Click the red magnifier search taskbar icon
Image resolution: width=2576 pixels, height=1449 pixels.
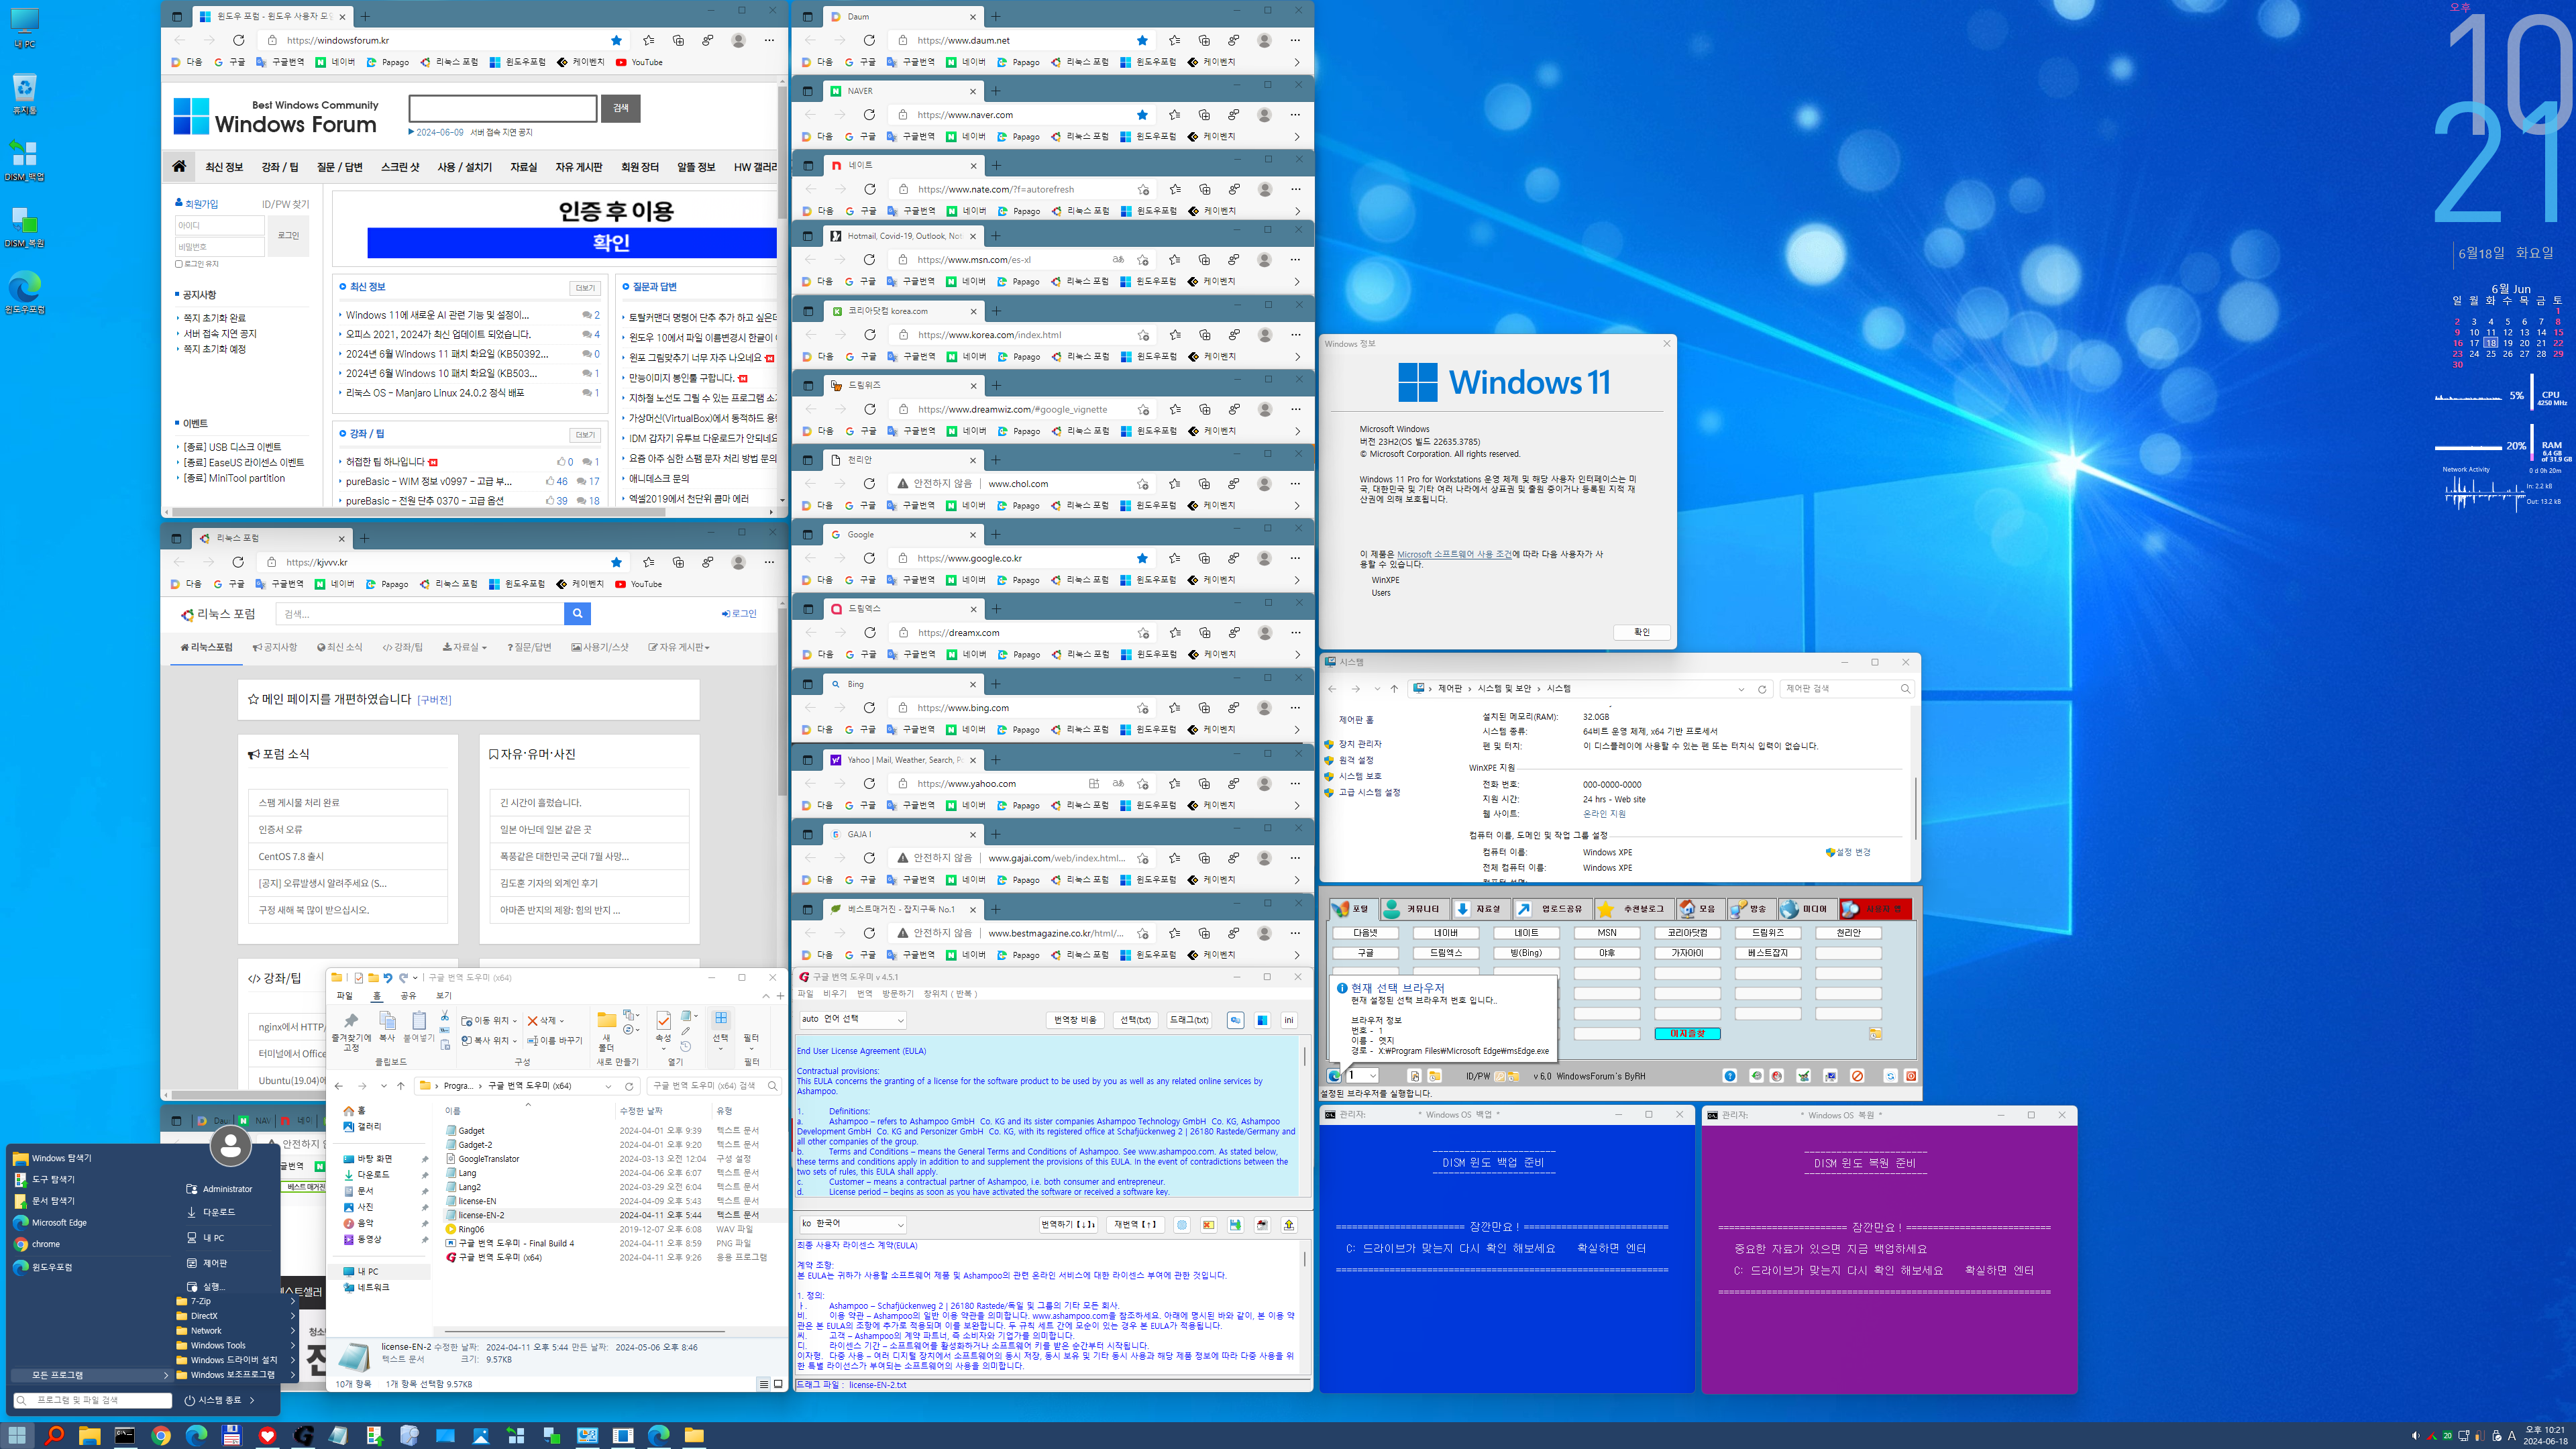[54, 1436]
